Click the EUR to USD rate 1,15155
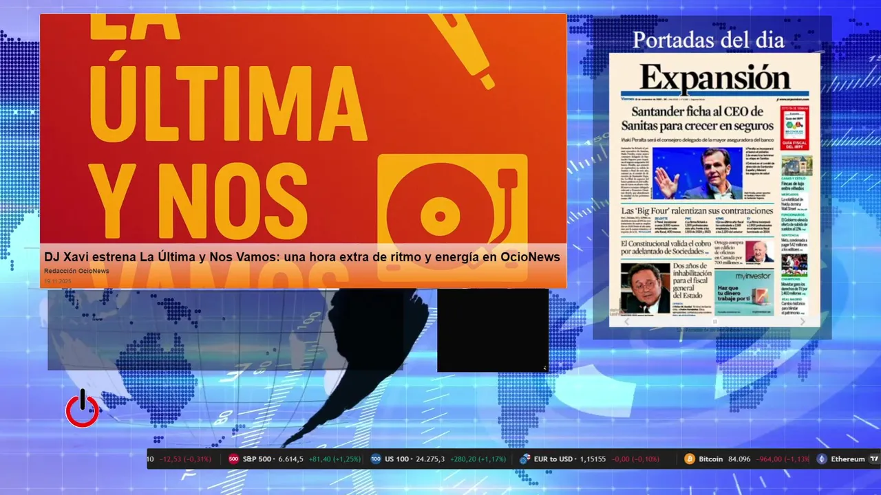This screenshot has width=881, height=495. [593, 459]
